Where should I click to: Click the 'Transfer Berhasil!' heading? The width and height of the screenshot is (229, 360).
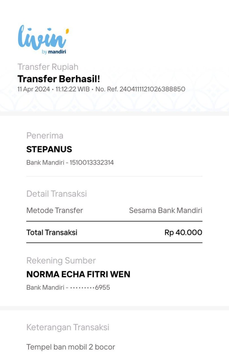click(x=59, y=79)
